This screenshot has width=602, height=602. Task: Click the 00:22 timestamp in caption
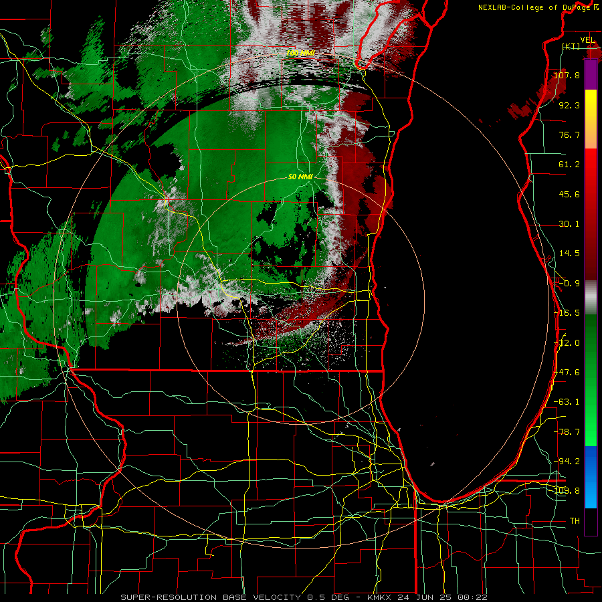click(x=473, y=597)
